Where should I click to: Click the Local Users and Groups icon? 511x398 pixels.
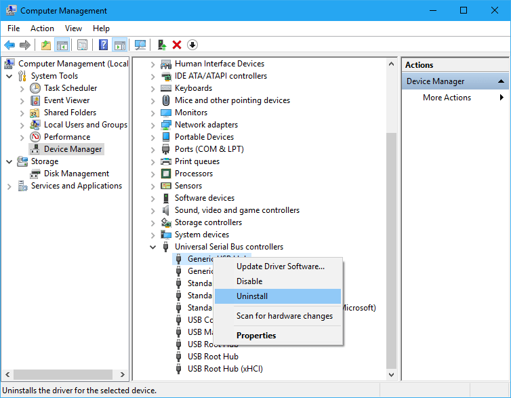point(35,125)
